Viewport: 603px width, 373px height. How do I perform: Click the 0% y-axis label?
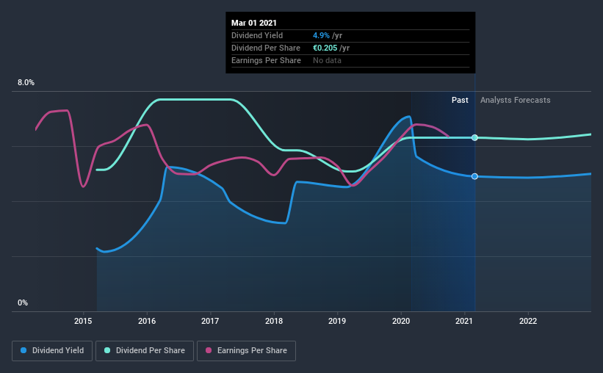coord(23,303)
